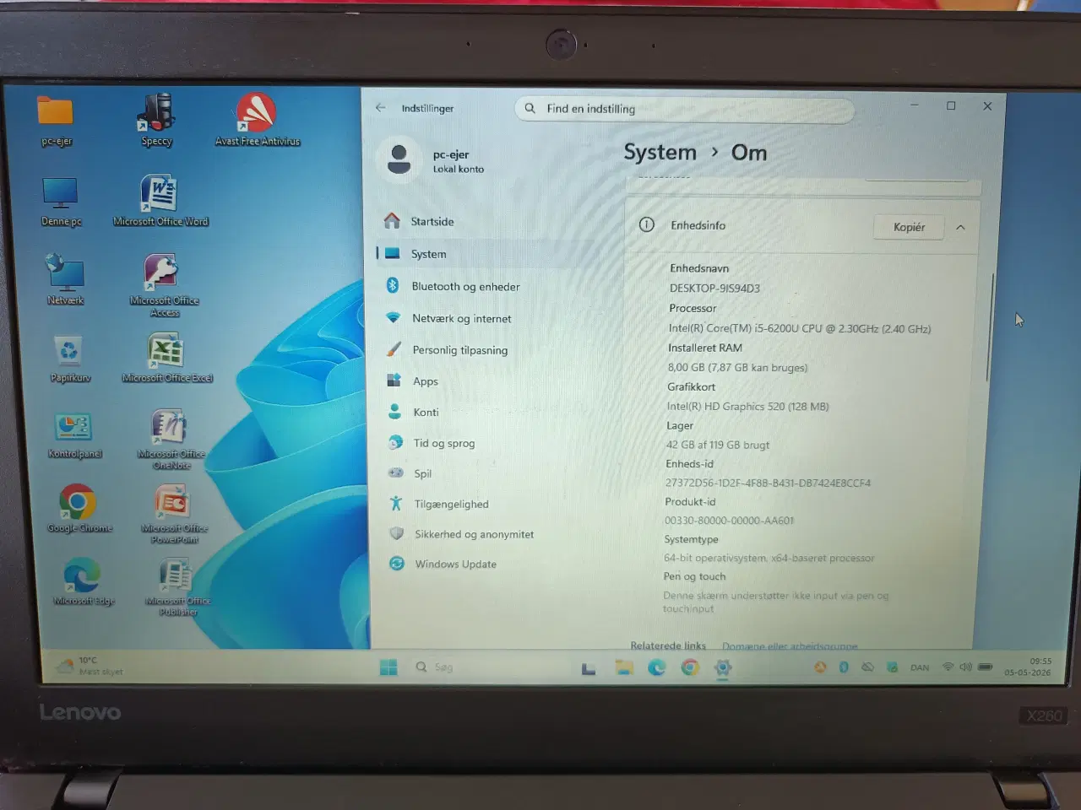Launch Speccy from the desktop
This screenshot has width=1081, height=810.
tap(157, 119)
